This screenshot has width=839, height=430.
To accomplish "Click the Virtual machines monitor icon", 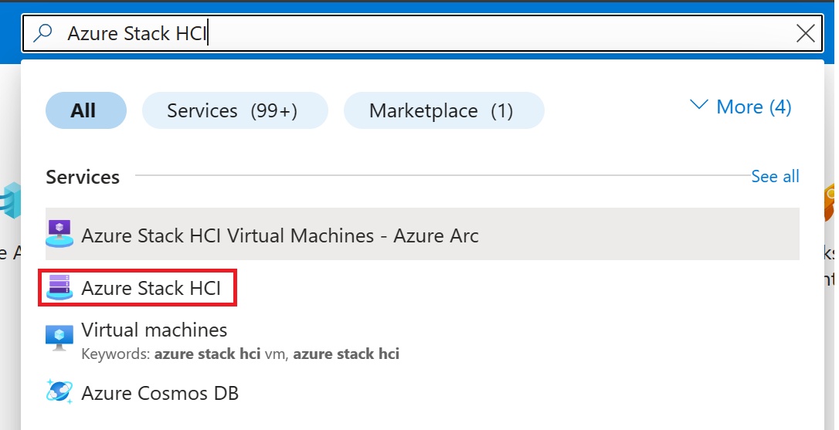I will tap(59, 339).
